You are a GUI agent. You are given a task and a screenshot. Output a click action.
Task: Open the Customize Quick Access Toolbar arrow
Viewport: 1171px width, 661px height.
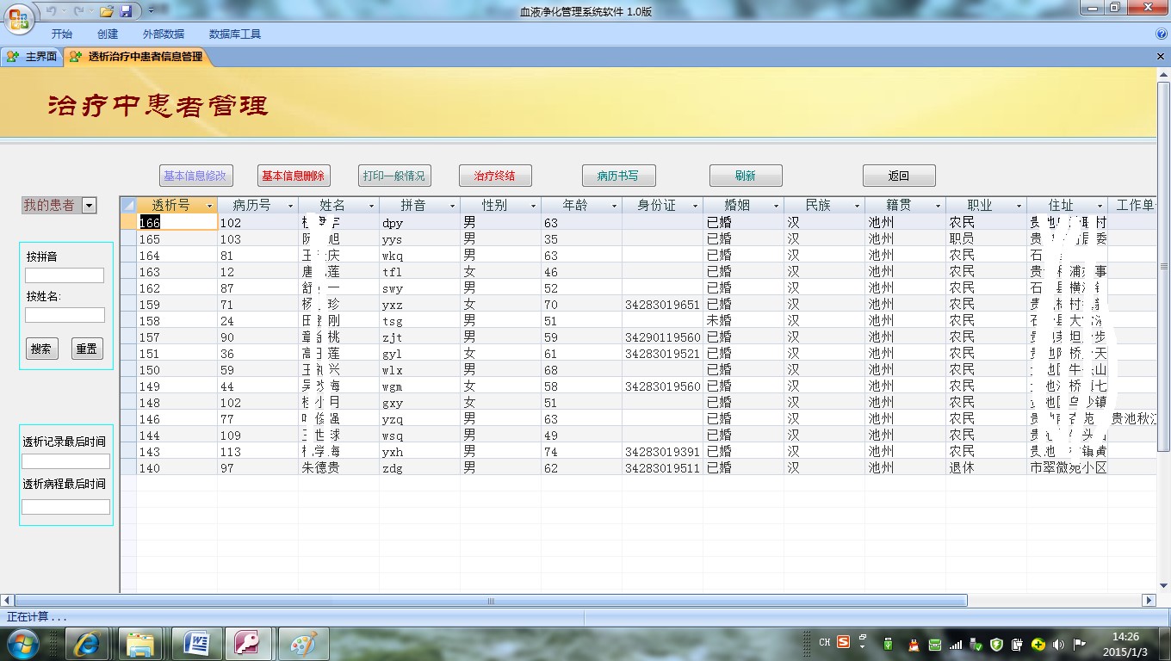152,11
